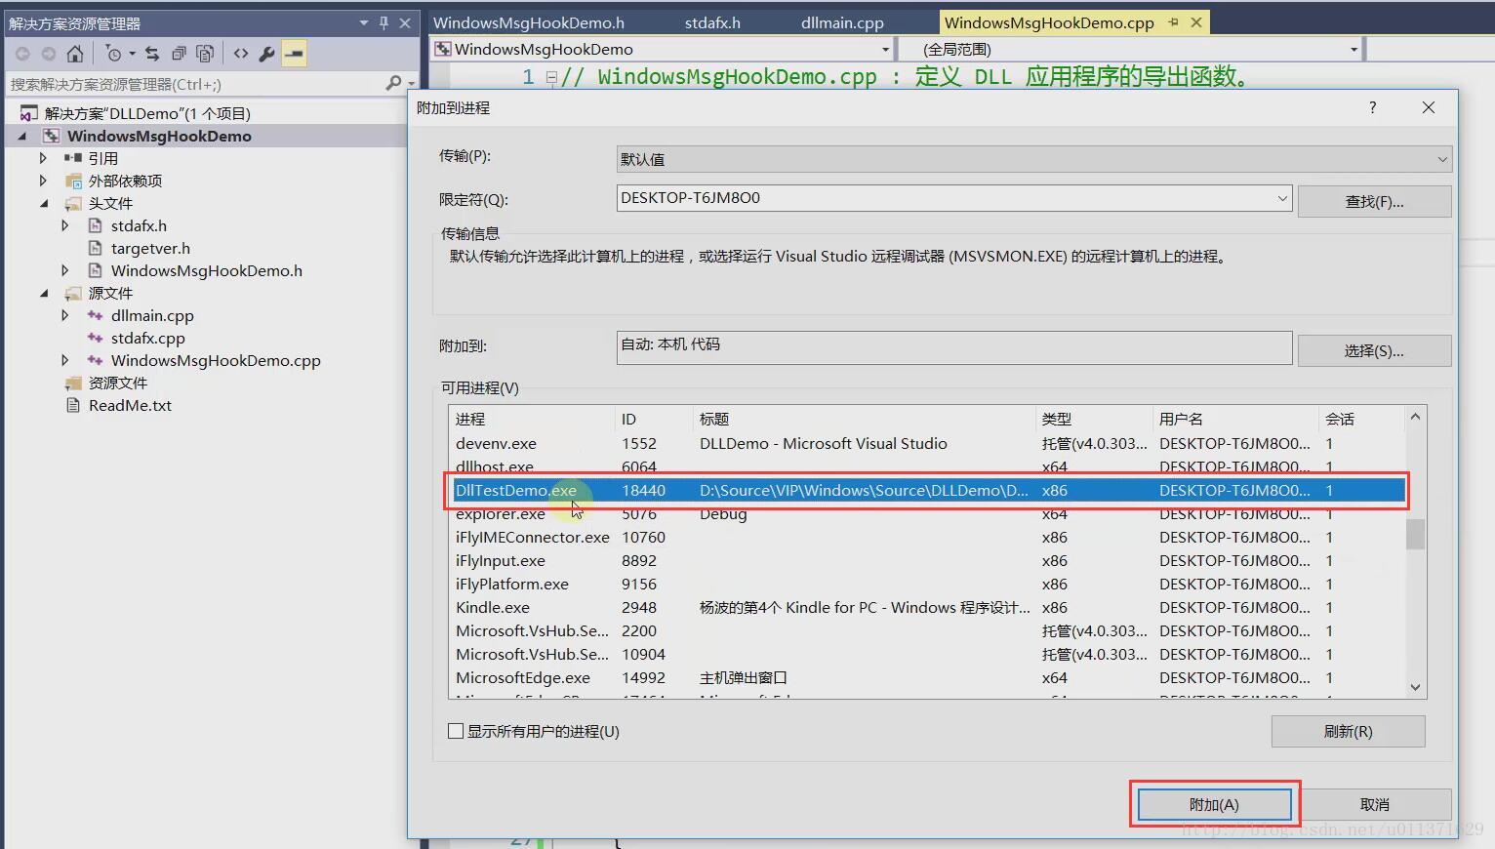The height and width of the screenshot is (849, 1495).
Task: Open Solution Explorer window position dropdown arrow
Action: (363, 22)
